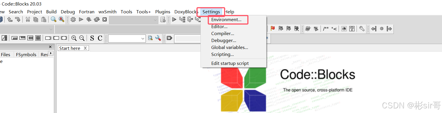The image size is (442, 113).
Task: Click the DoxyBlocks view HTML icon
Action: [x=344, y=28]
